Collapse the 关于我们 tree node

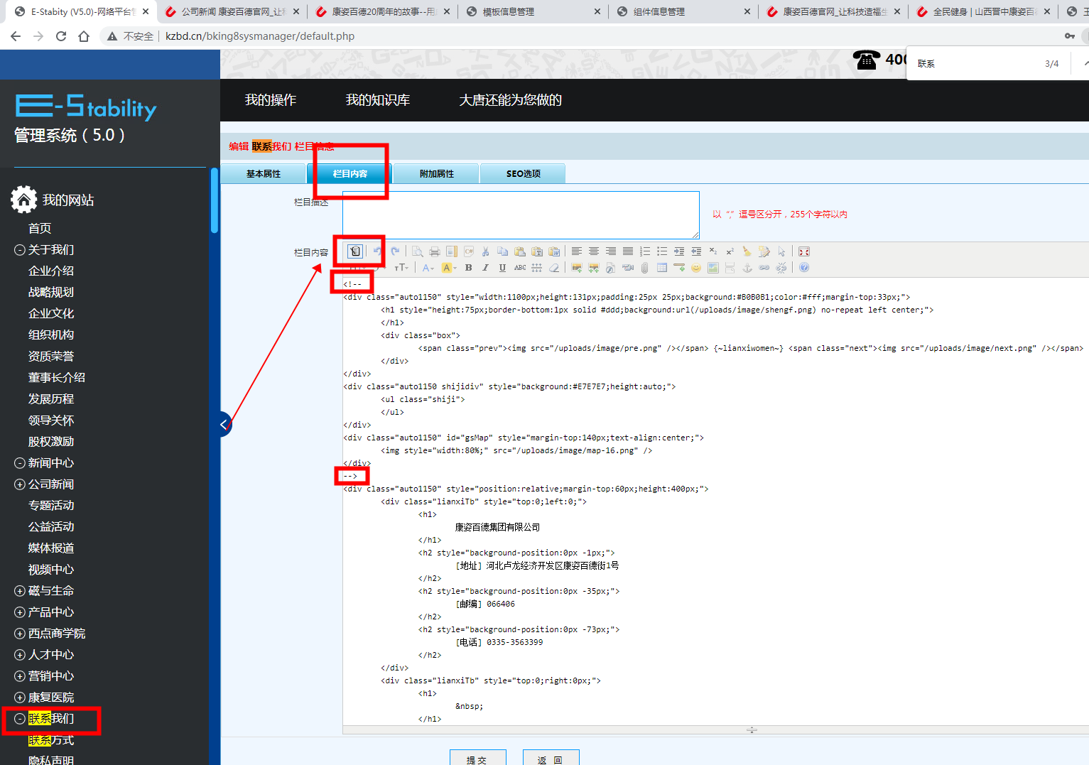click(x=20, y=250)
